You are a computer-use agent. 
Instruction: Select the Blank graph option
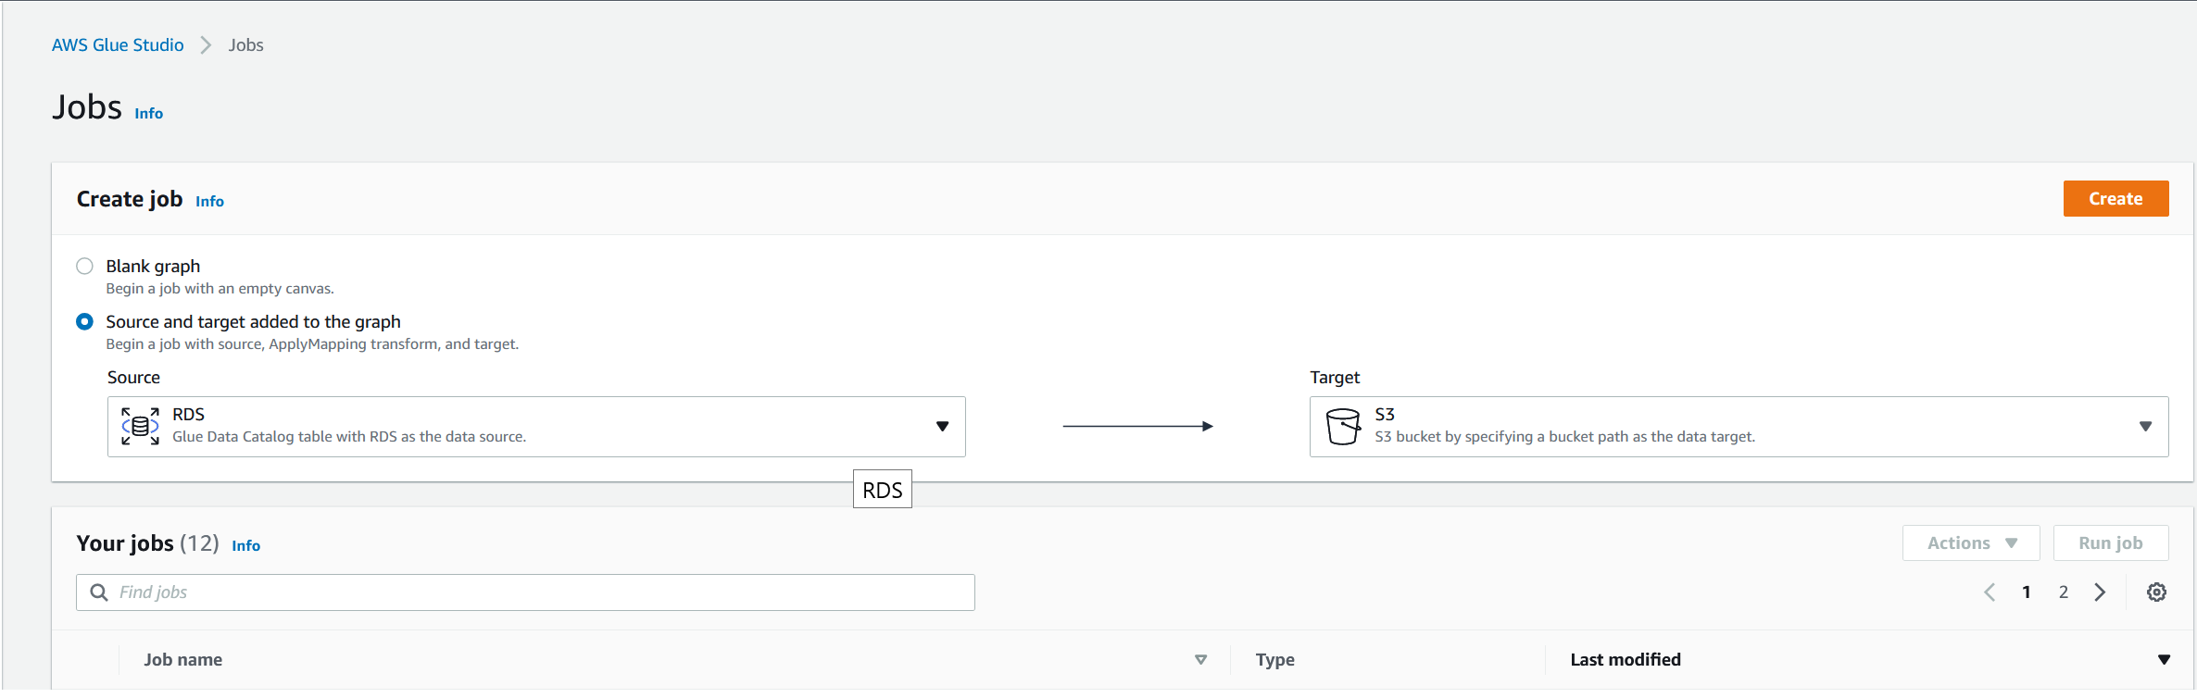click(84, 267)
